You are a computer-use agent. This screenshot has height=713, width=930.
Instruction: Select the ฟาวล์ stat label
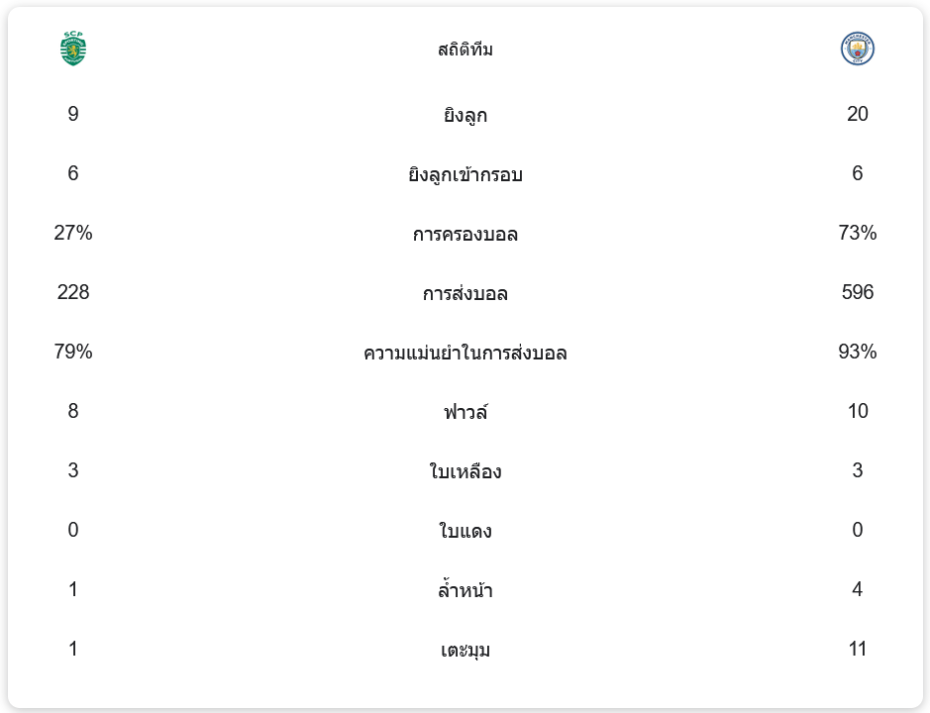coord(465,412)
